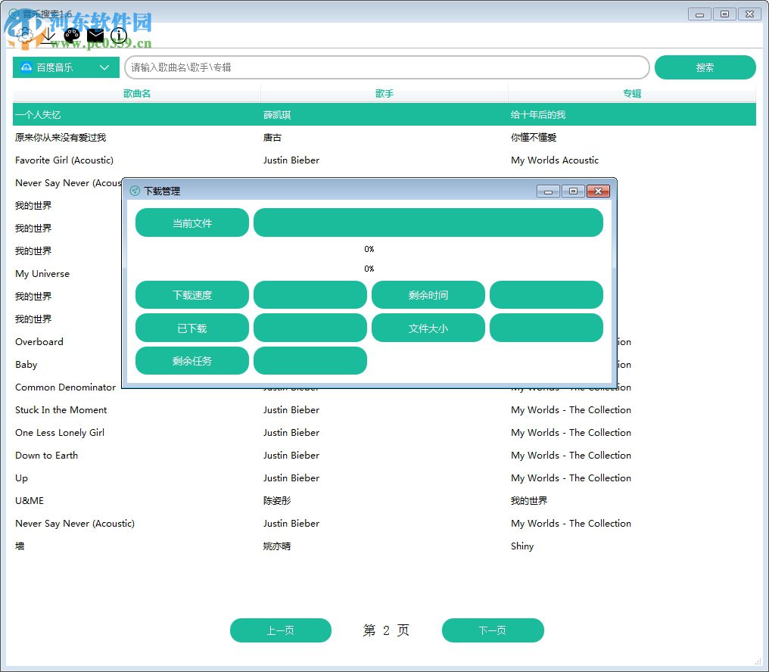Click 文件大小 label in download manager
Viewport: 769px width, 672px height.
[x=428, y=328]
